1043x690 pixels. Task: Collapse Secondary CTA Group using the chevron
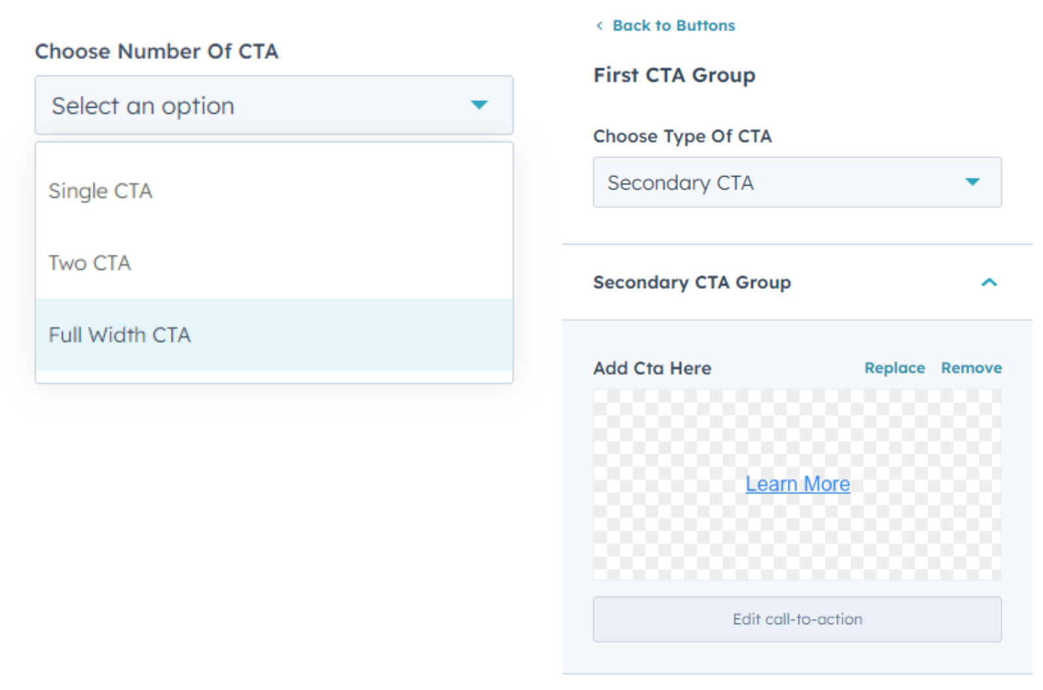point(989,283)
